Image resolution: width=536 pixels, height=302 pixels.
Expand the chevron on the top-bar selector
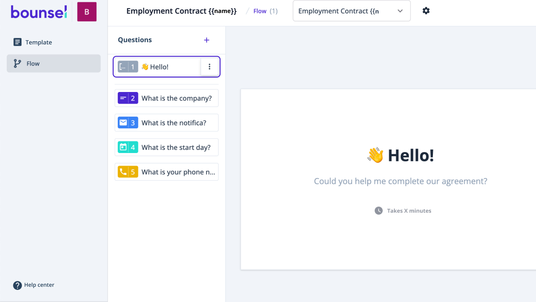(400, 11)
